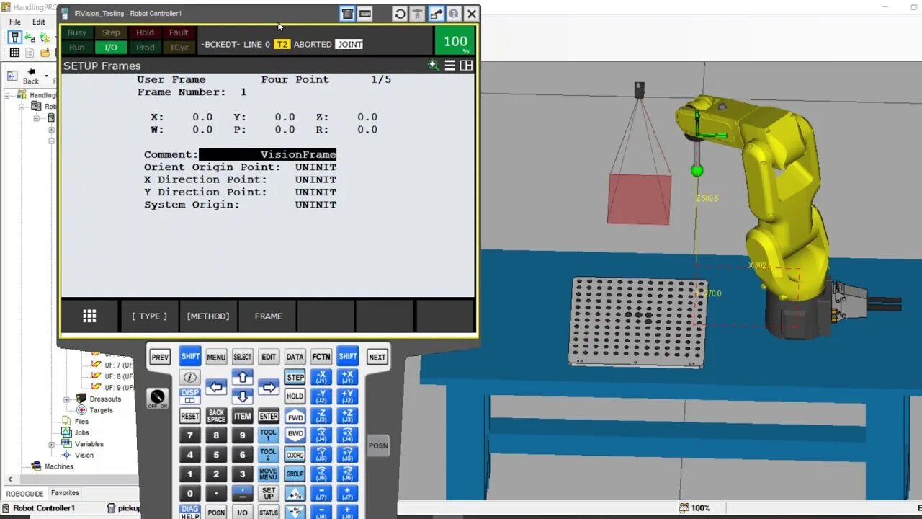Click the PREV key on the pendant

coord(160,357)
